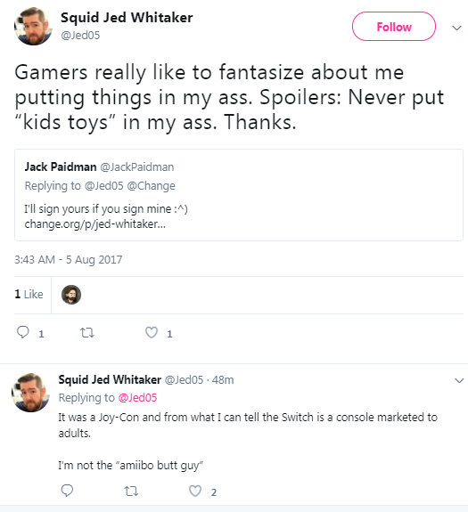This screenshot has height=512, width=468.
Task: Open the pink @Jed05 replying-to mention
Action: pos(137,398)
